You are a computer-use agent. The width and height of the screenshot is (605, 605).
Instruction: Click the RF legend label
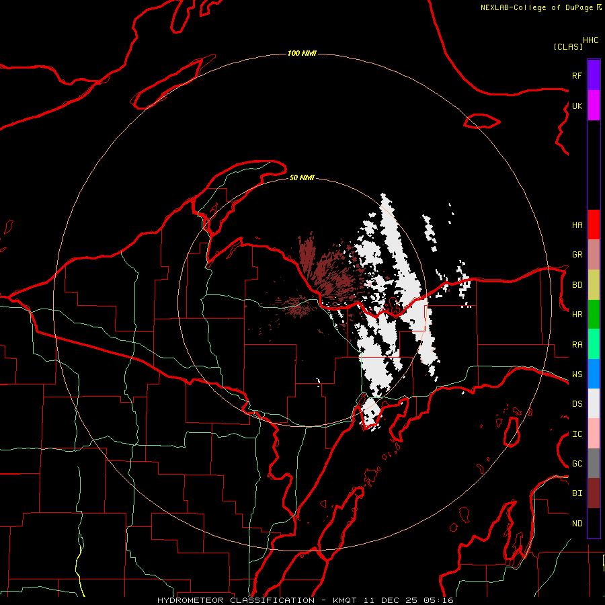577,75
